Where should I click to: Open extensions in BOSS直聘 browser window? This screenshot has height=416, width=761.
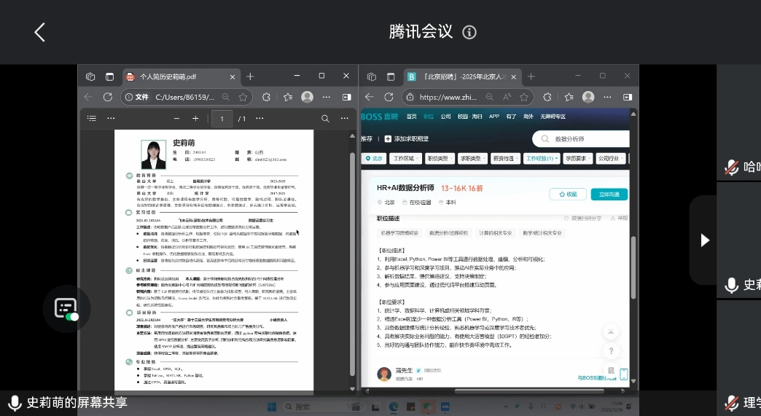[547, 97]
